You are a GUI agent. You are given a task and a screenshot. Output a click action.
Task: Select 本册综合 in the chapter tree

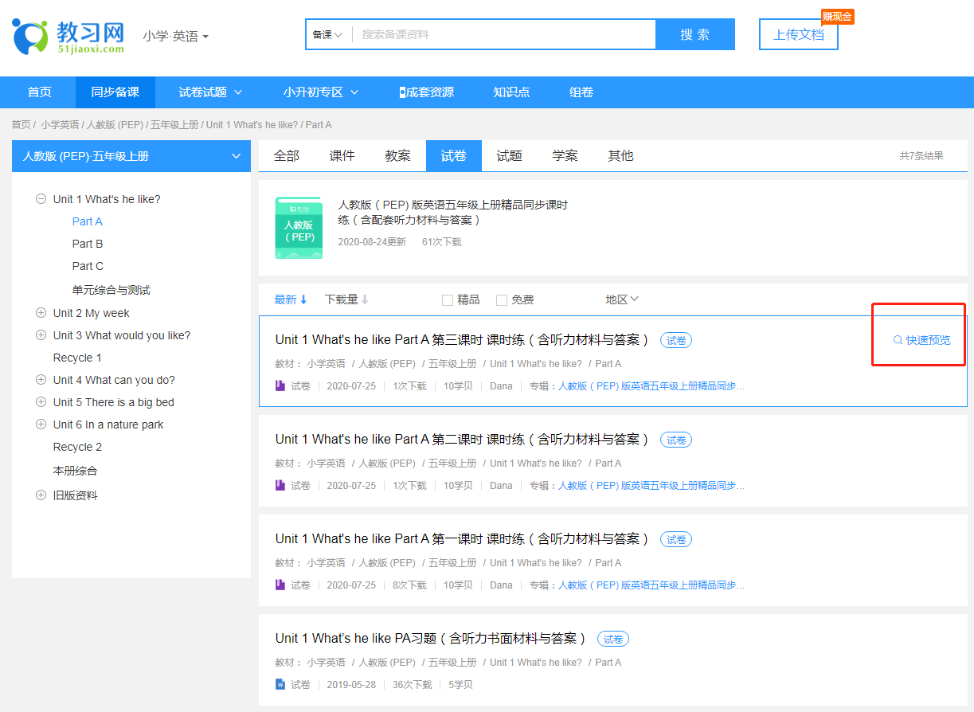[x=75, y=471]
